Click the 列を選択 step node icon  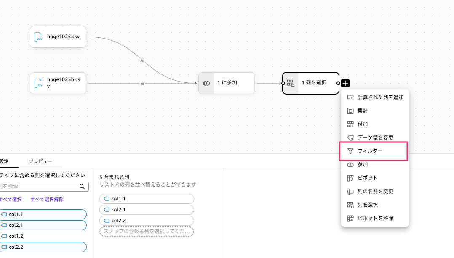291,83
